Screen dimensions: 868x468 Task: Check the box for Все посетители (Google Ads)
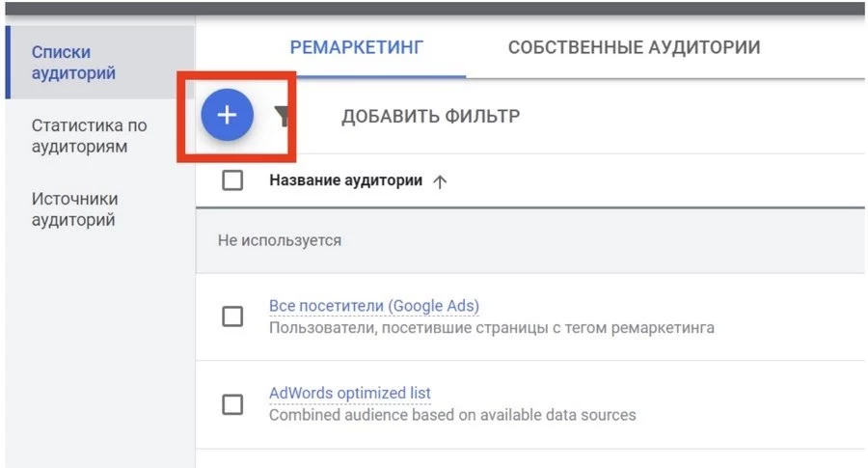pos(232,317)
